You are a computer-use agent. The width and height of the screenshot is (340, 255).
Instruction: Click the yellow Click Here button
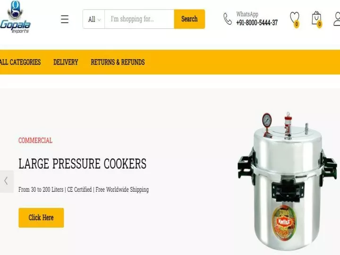tap(41, 218)
